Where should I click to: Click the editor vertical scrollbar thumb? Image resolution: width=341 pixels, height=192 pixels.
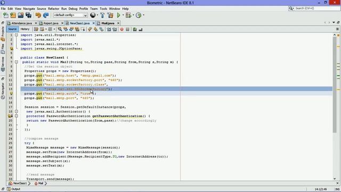coord(335,84)
